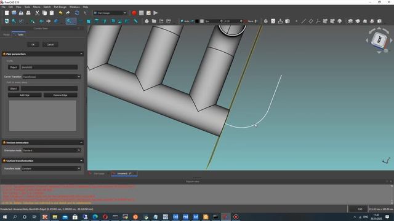Open the line width spinner field
Viewport: 394px width, 221px height.
[x=214, y=21]
